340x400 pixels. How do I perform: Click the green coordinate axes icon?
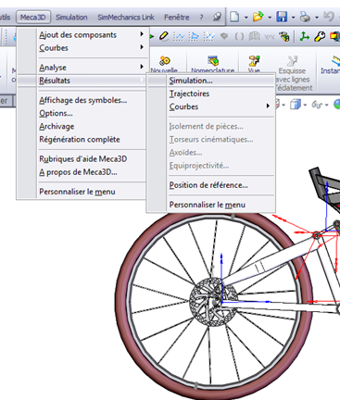(x=304, y=36)
